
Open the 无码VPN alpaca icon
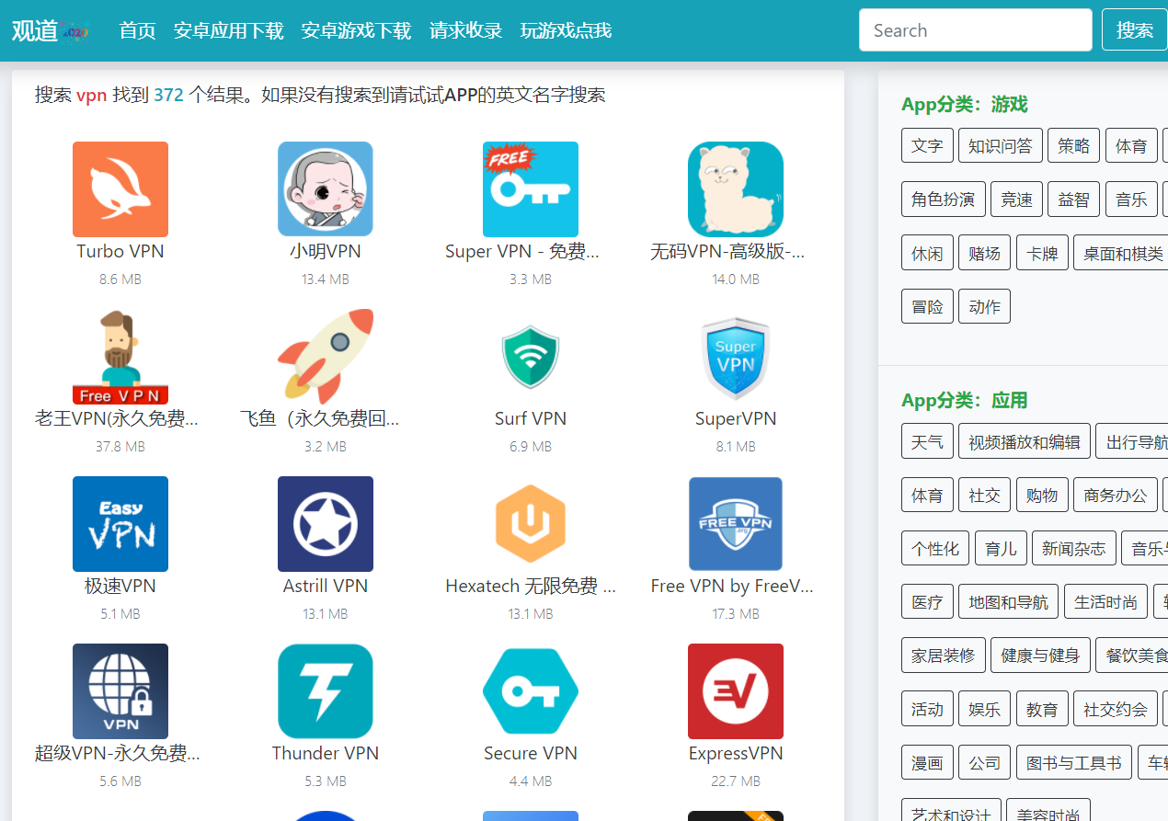(x=736, y=189)
